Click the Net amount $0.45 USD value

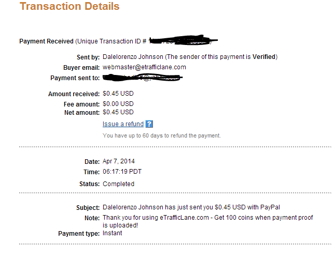[x=118, y=112]
